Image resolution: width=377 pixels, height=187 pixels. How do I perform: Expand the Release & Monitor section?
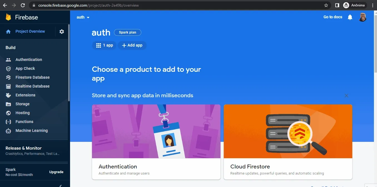click(x=34, y=151)
